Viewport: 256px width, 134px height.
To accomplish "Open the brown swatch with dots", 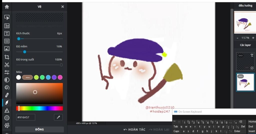I will [x=27, y=77].
